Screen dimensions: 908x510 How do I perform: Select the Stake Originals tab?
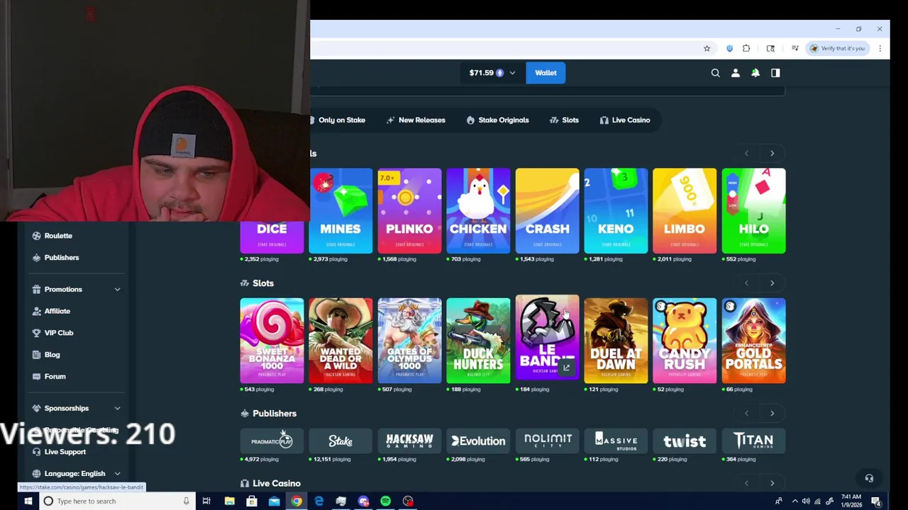497,120
